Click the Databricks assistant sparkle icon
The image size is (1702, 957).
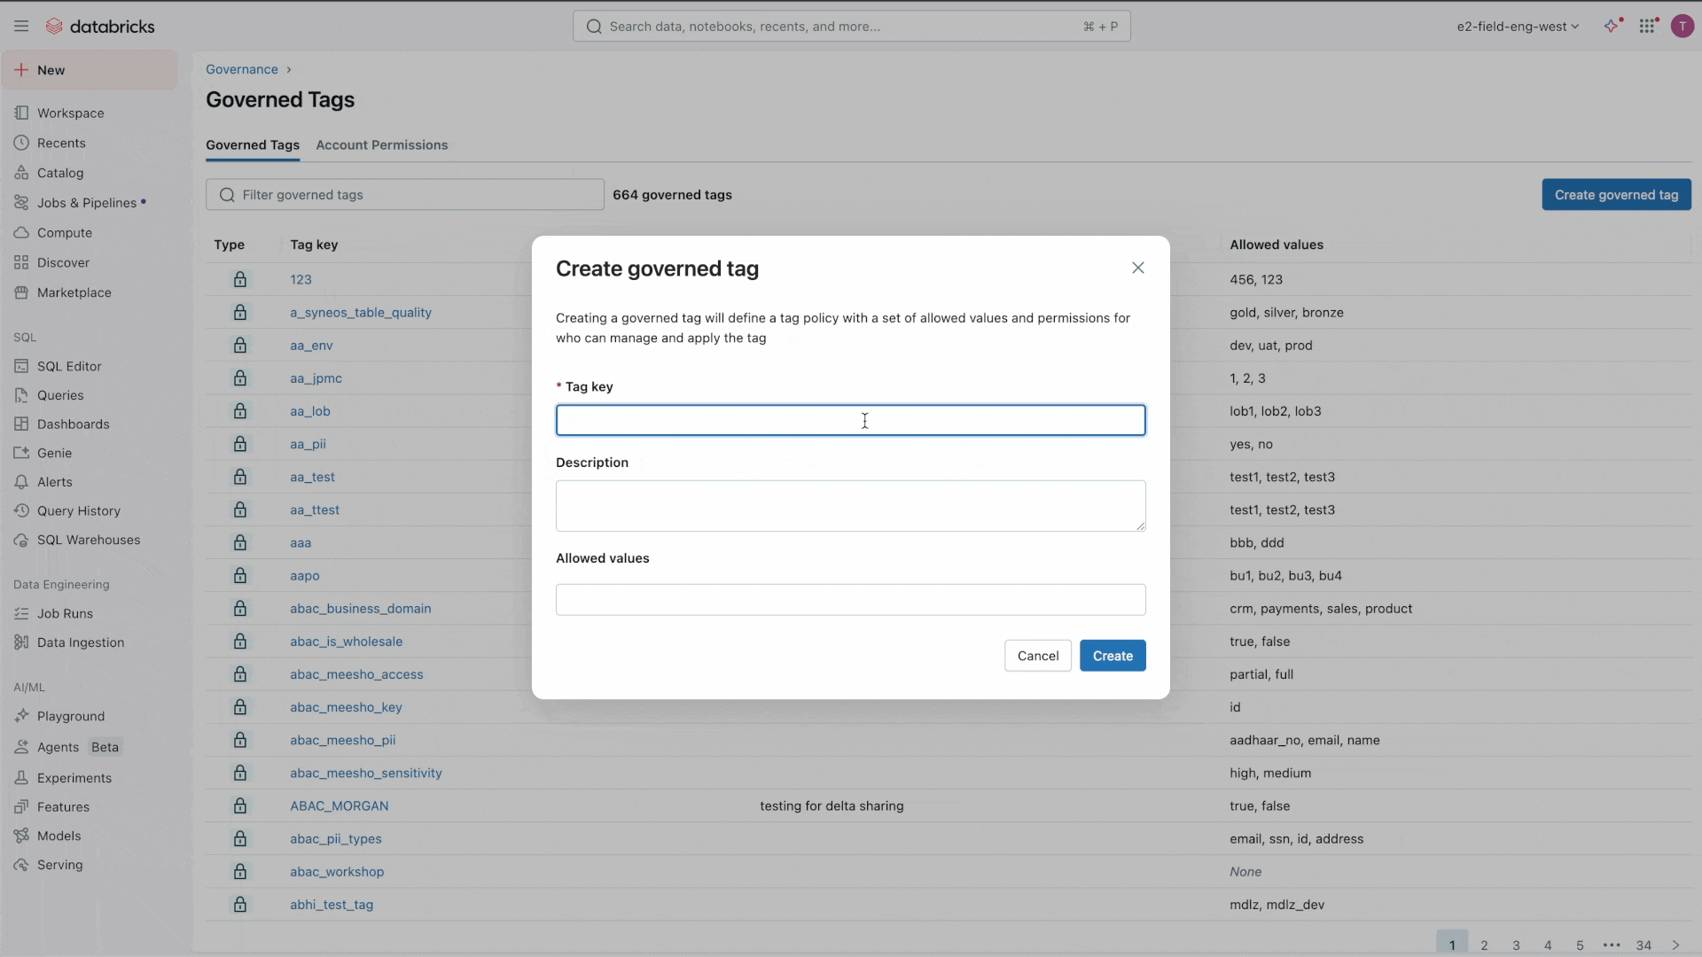click(x=1612, y=27)
